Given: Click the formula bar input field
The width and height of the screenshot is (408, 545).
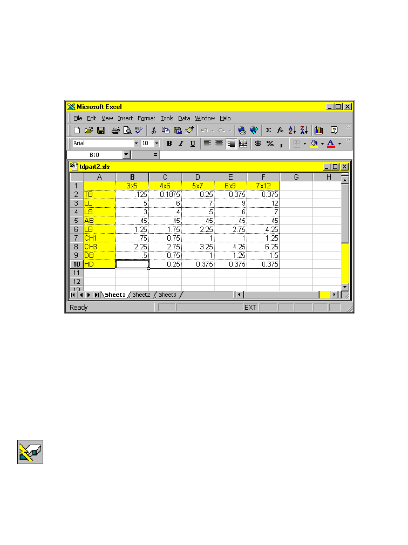Looking at the screenshot, I should 256,155.
